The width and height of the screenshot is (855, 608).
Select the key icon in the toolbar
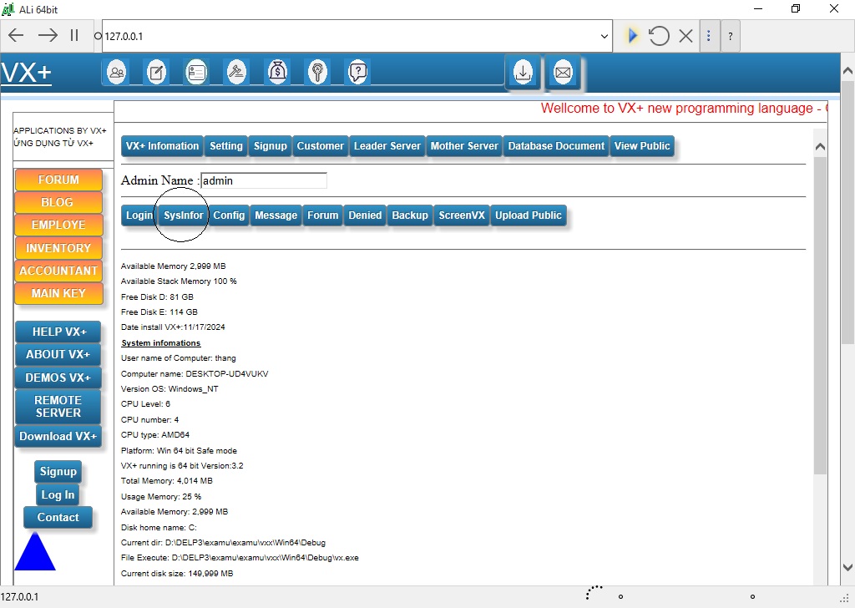point(317,72)
